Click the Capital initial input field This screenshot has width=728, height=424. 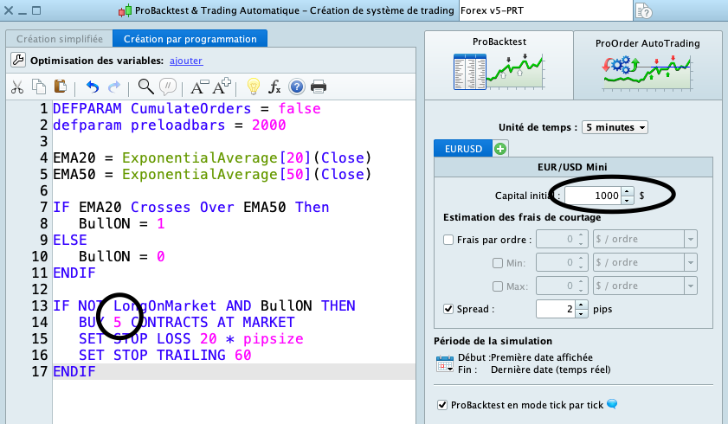593,196
